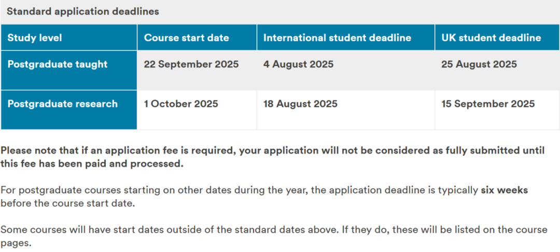The width and height of the screenshot is (560, 252).
Task: Select the Postgraduate research row label
Action: [69, 109]
